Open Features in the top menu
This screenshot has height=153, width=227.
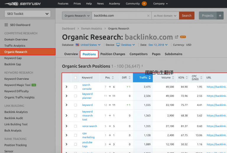click(x=63, y=4)
